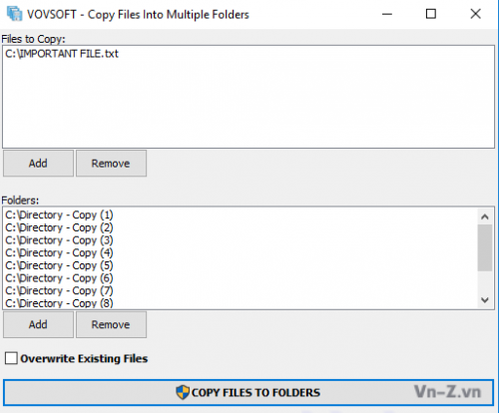Click the Folders list scroll down arrow
This screenshot has width=499, height=413.
485,300
